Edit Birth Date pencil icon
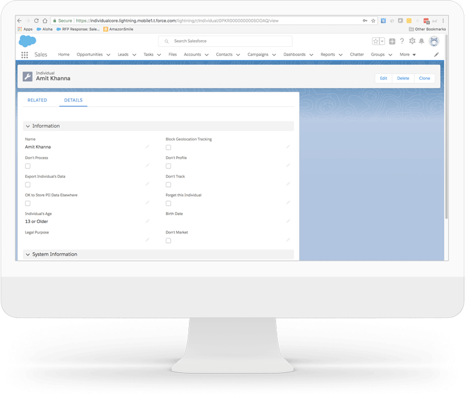 click(x=288, y=221)
